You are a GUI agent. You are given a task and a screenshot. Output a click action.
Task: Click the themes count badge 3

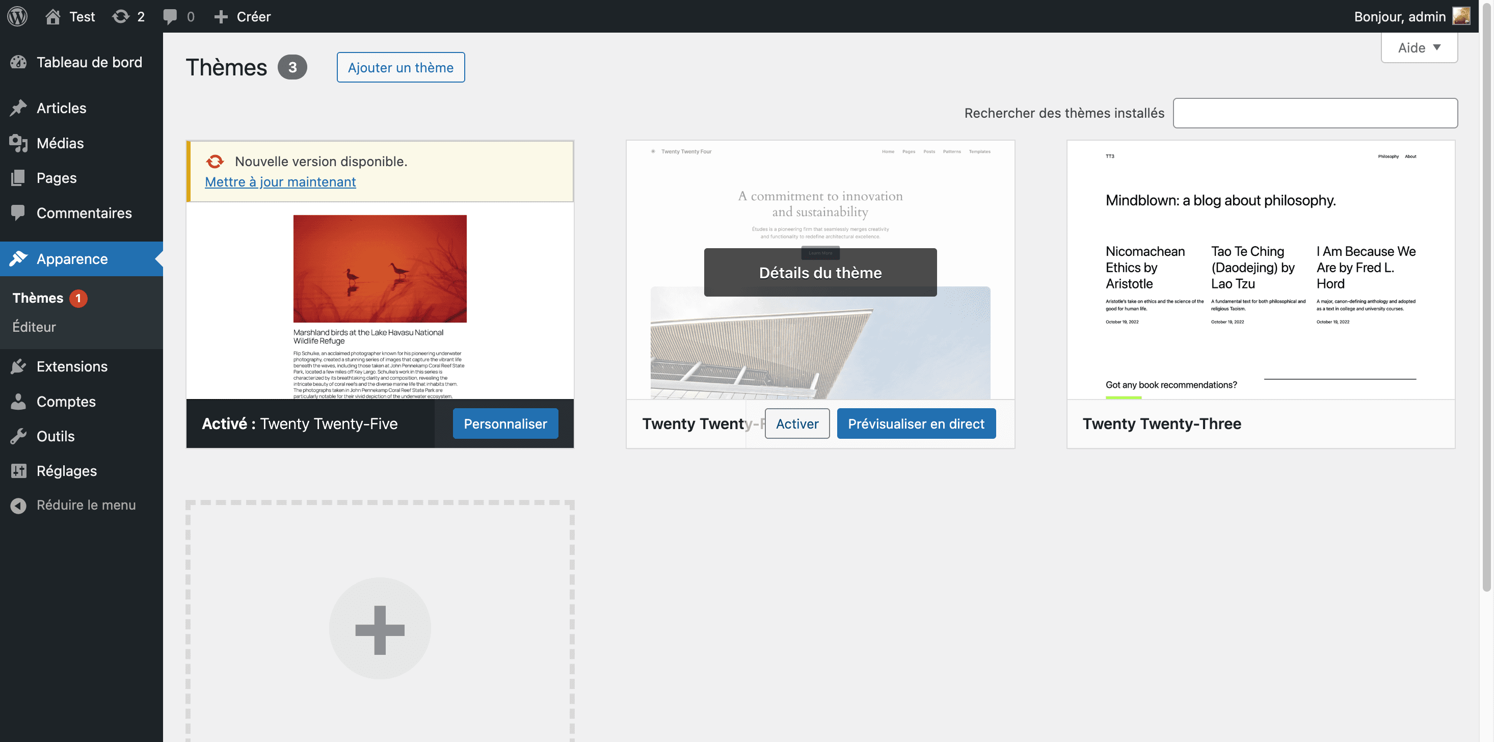point(292,67)
